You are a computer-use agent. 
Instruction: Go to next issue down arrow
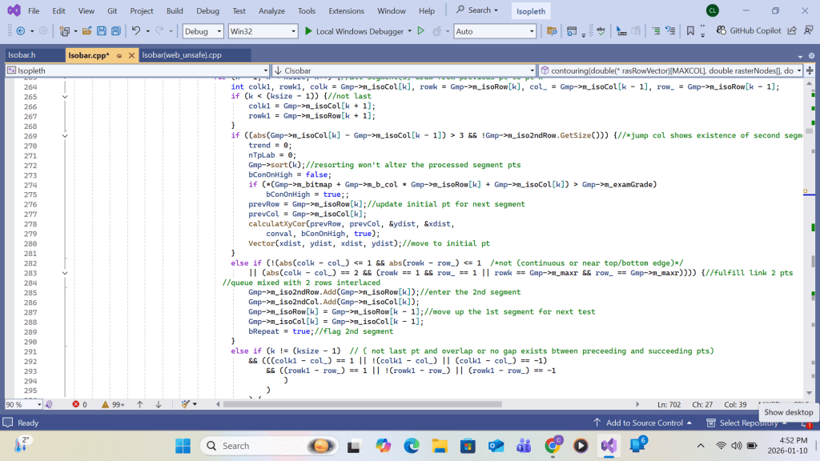[159, 405]
